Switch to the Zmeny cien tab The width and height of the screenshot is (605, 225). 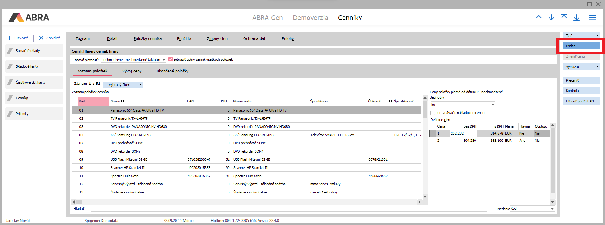(x=217, y=39)
